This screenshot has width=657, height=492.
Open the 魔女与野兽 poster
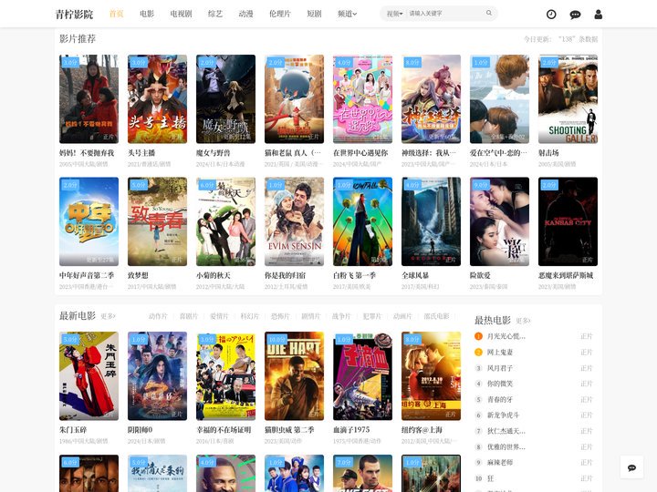click(225, 98)
